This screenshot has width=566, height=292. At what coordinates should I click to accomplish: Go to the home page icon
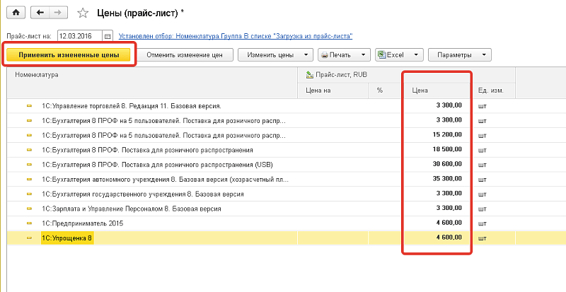[16, 13]
